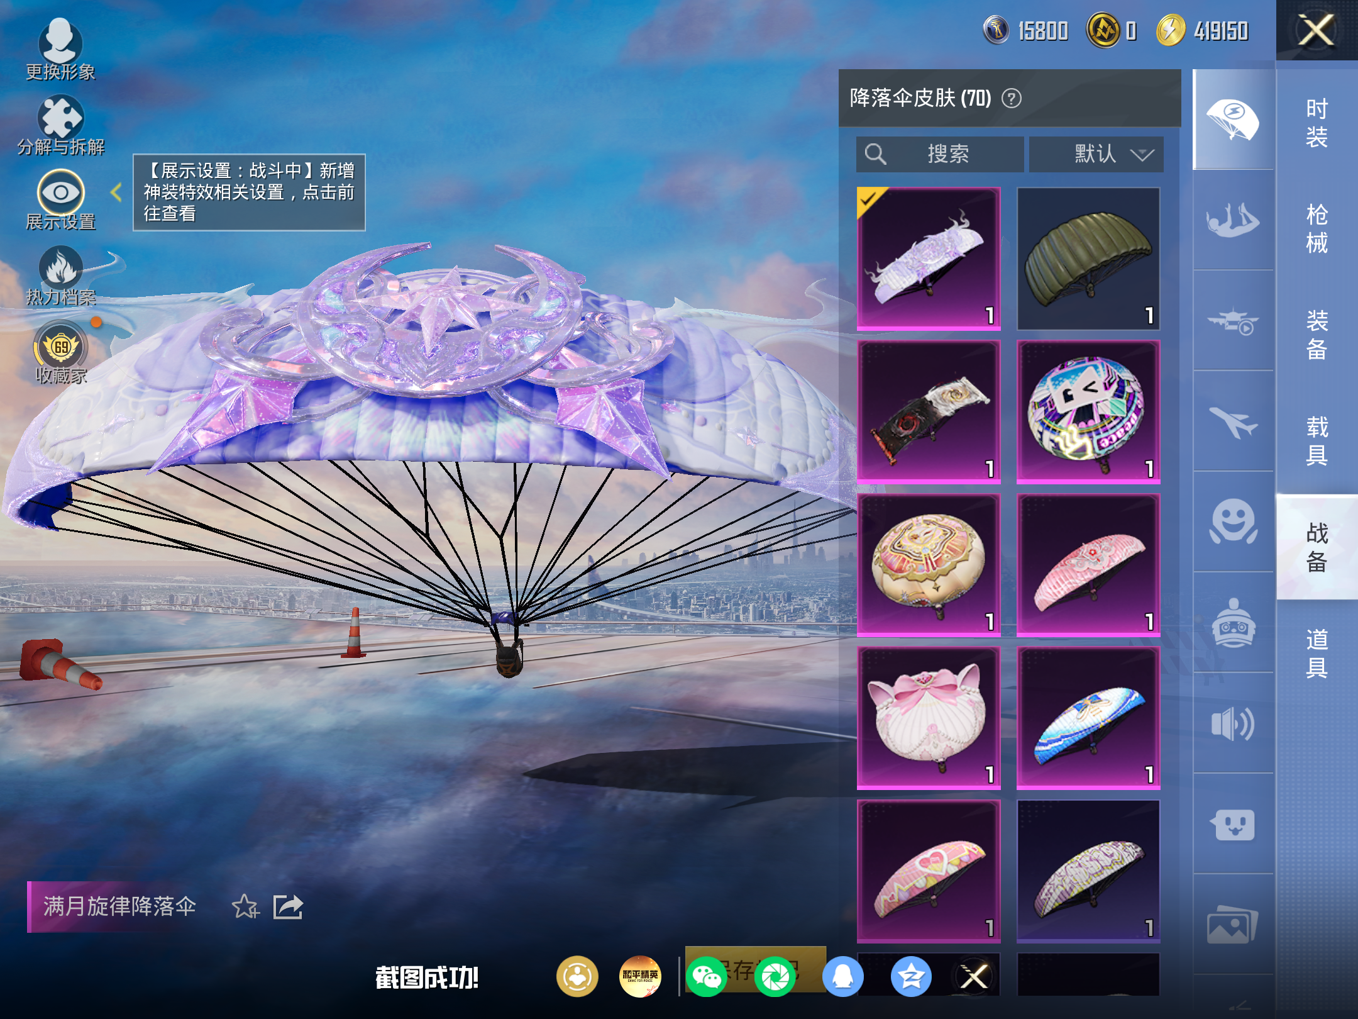Select the checked purple moon parachute skin
Viewport: 1358px width, 1019px height.
pos(929,259)
